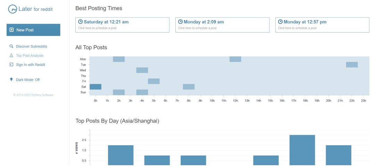
Task: Click the flask icon beside Top Post Analysis
Action: click(11, 55)
